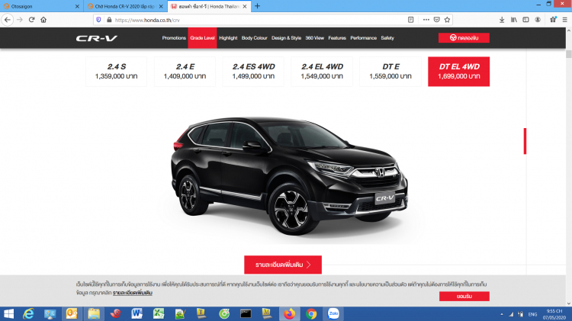Open the cookie notice details link

coord(133,293)
